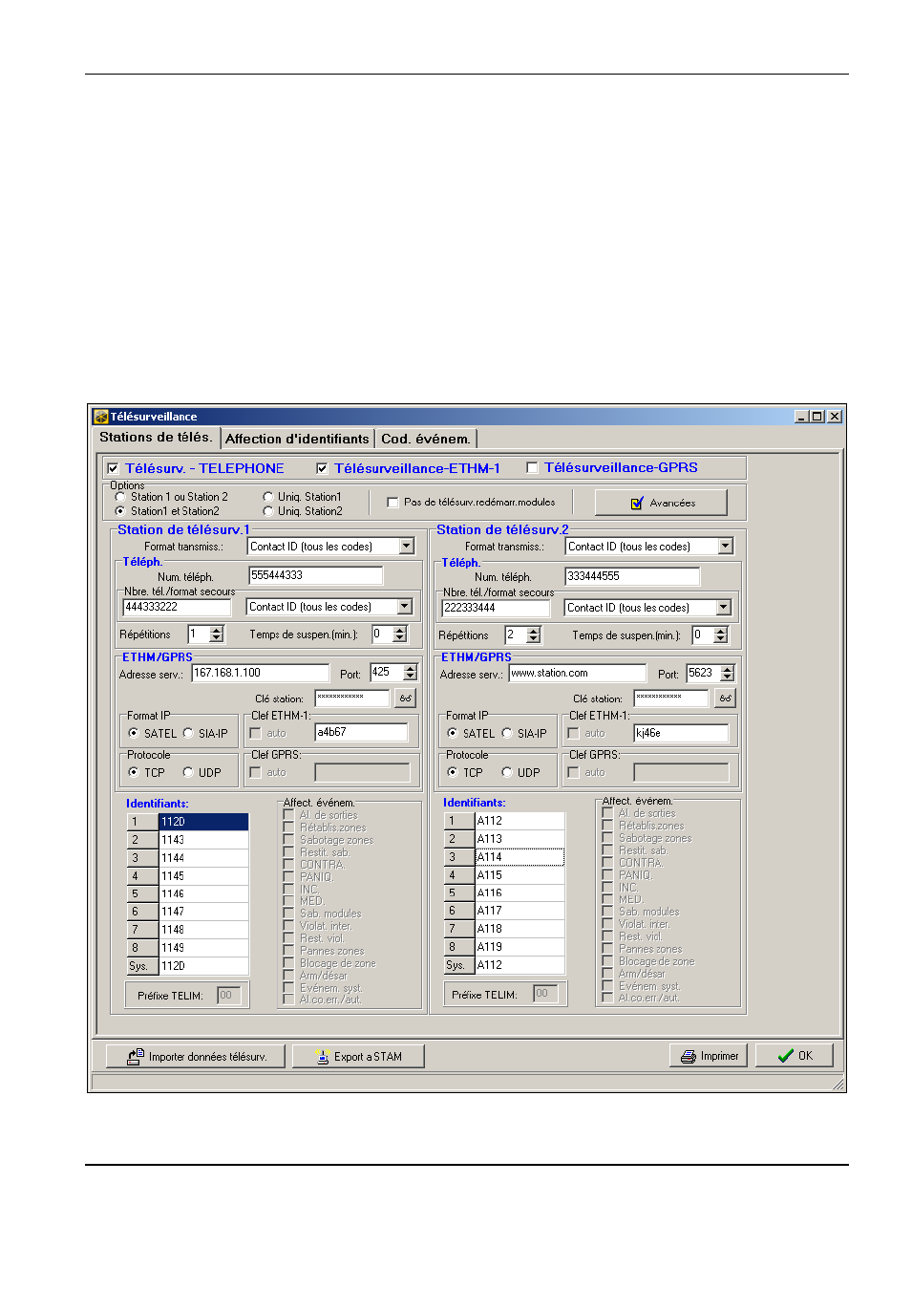Open Station 1 Format transmiss. dropdown
This screenshot has width=912, height=1290.
[x=407, y=547]
